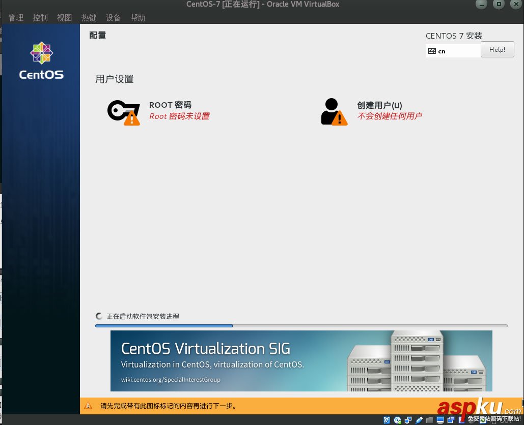Click the drag-and-drop status icon
Viewport: 524px width, 425px height.
click(450, 420)
